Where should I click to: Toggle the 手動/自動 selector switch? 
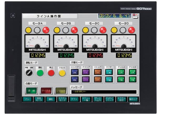29,73
